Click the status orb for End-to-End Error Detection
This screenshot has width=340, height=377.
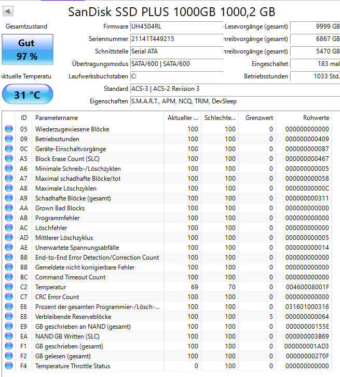pos(9,257)
